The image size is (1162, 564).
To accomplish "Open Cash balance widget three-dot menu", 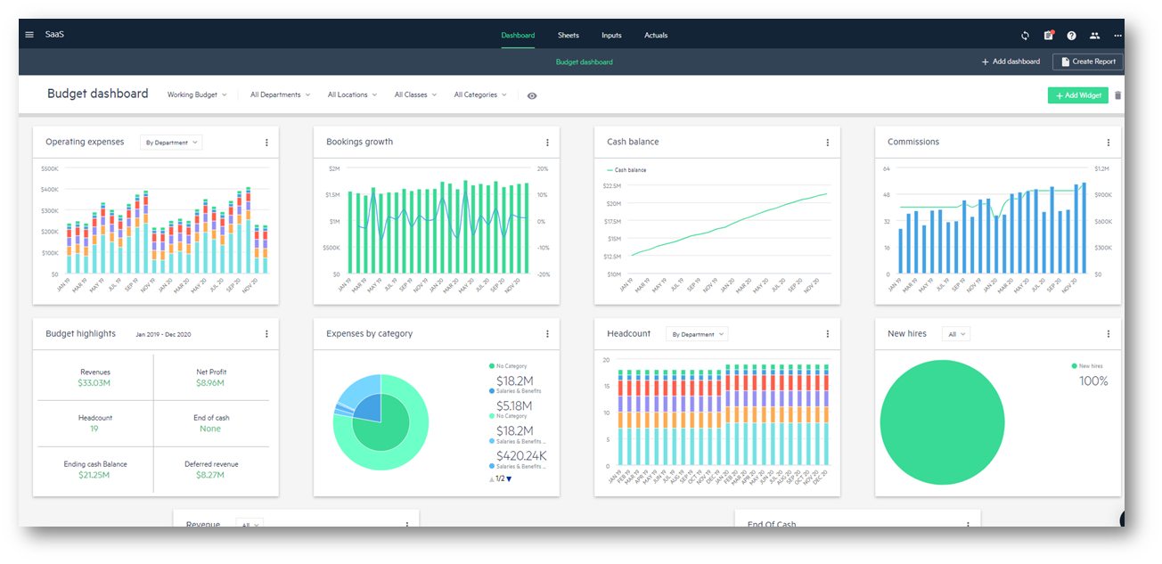I will pyautogui.click(x=828, y=143).
